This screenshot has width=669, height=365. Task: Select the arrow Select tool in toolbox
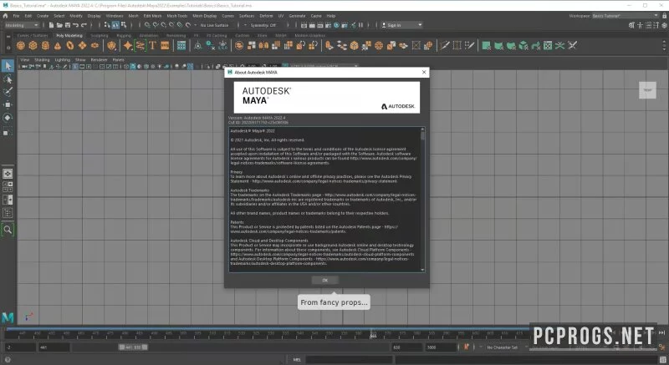click(x=8, y=66)
